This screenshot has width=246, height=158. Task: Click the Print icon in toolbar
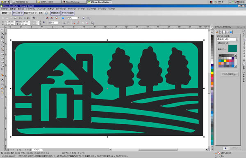tap(15, 18)
